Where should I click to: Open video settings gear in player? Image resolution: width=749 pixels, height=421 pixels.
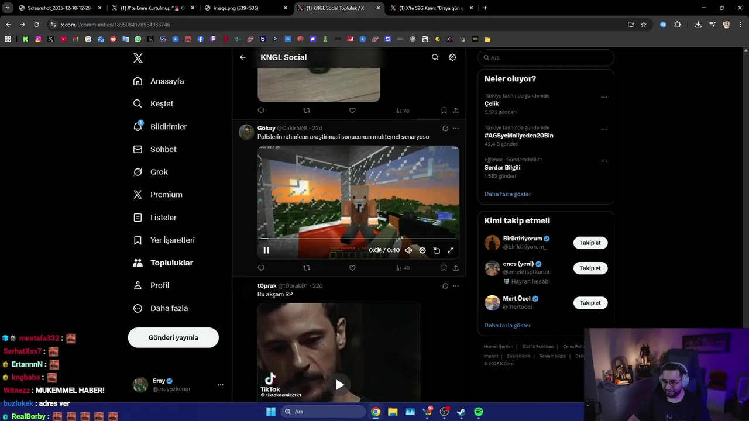(x=422, y=250)
